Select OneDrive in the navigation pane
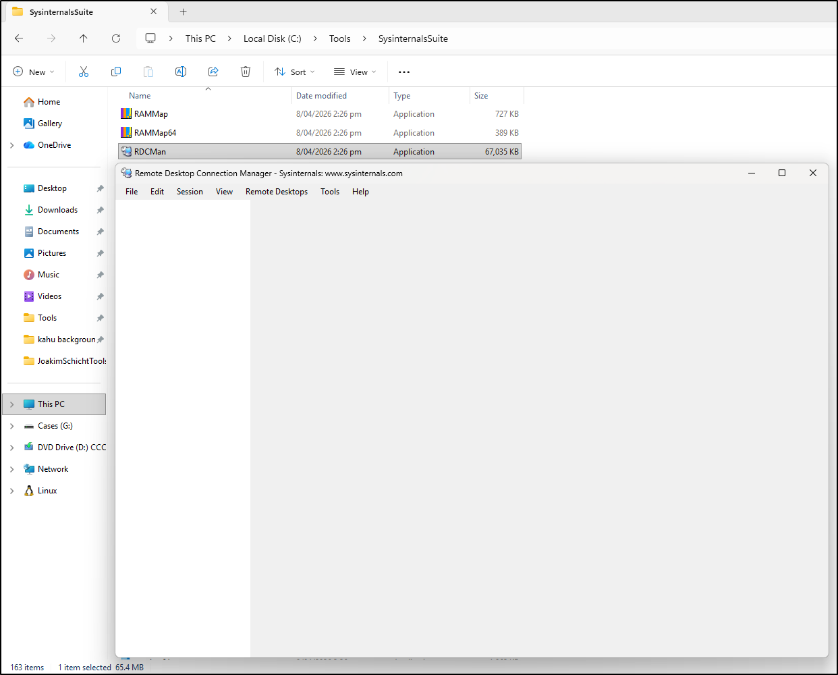This screenshot has height=675, width=838. [54, 145]
